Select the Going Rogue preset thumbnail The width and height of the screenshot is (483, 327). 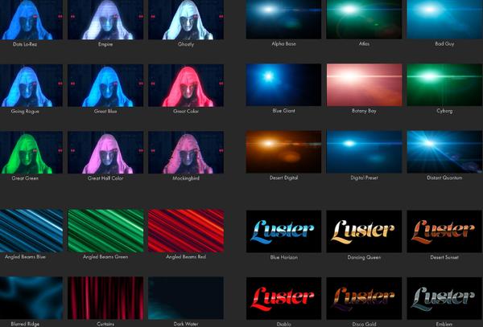tap(31, 85)
